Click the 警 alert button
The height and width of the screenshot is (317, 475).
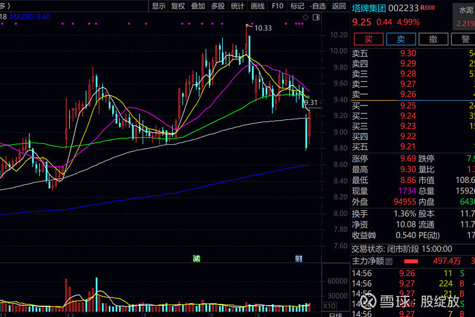coord(464,39)
